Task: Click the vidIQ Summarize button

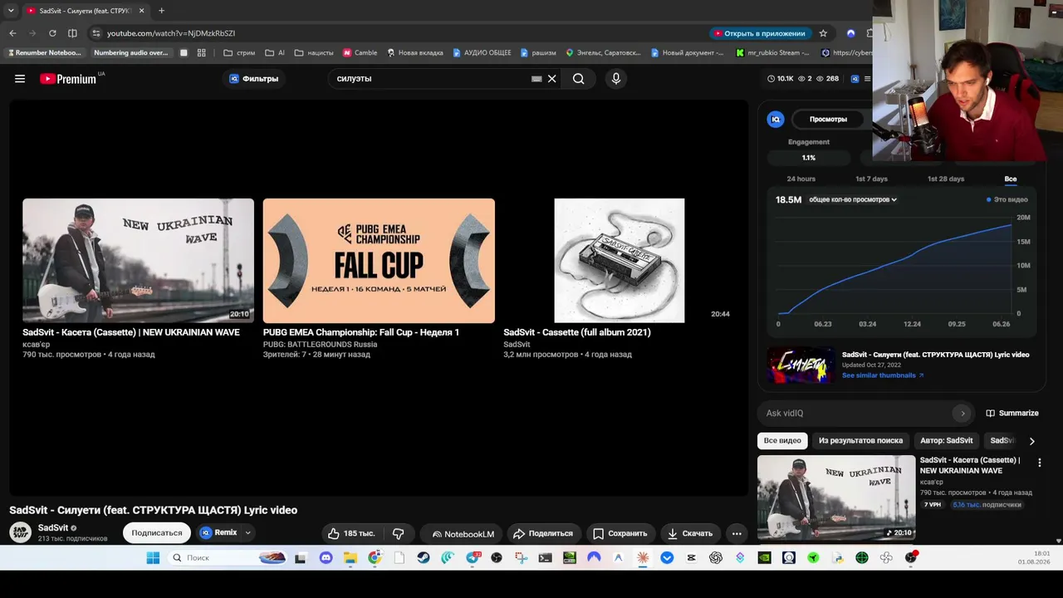Action: (x=1012, y=413)
